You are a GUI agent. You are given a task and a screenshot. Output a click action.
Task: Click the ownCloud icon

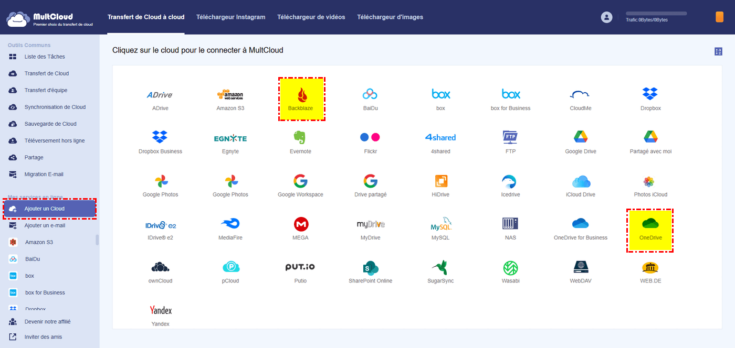(160, 267)
